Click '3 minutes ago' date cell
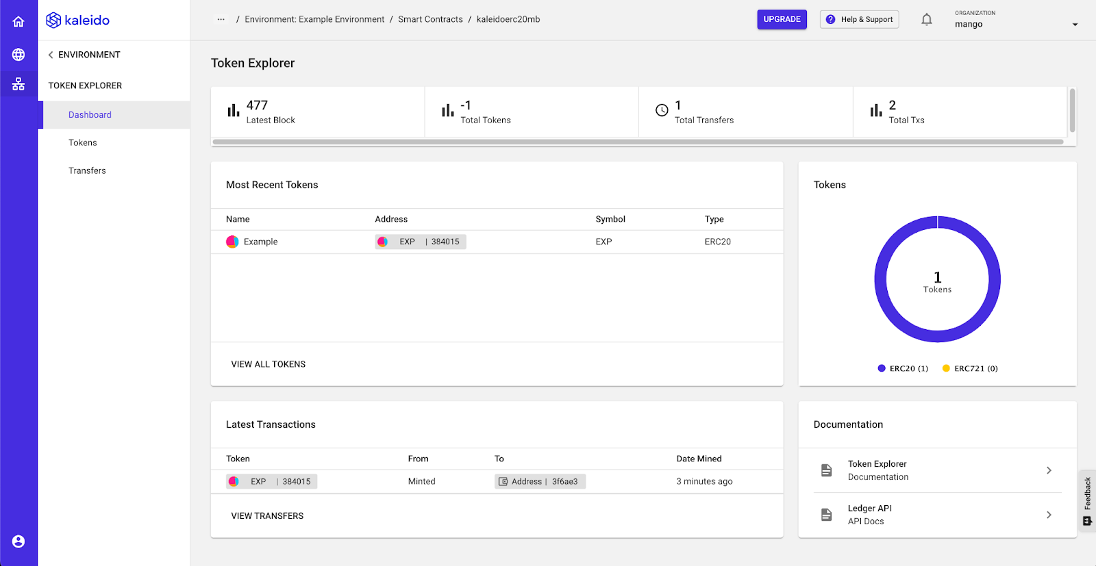1096x566 pixels. [x=705, y=482]
